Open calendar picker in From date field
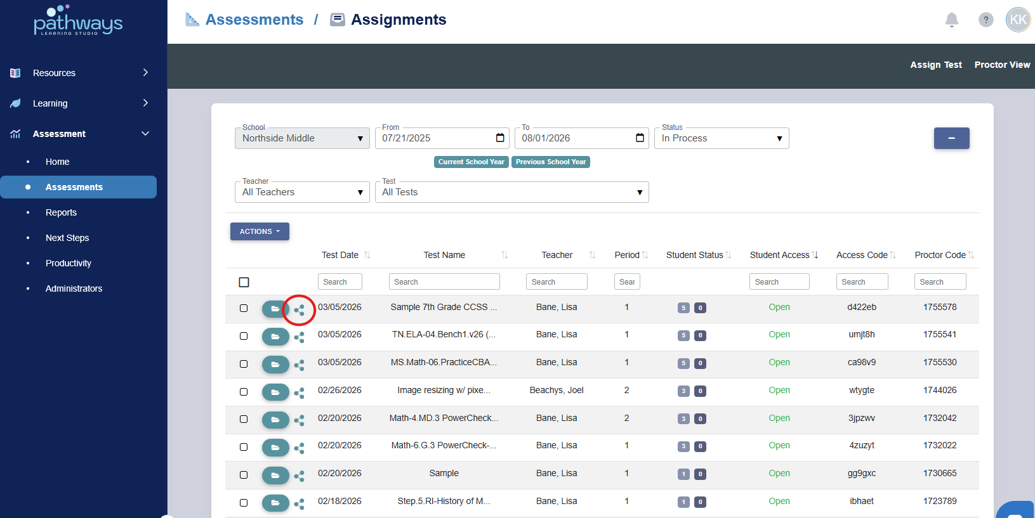 tap(500, 138)
